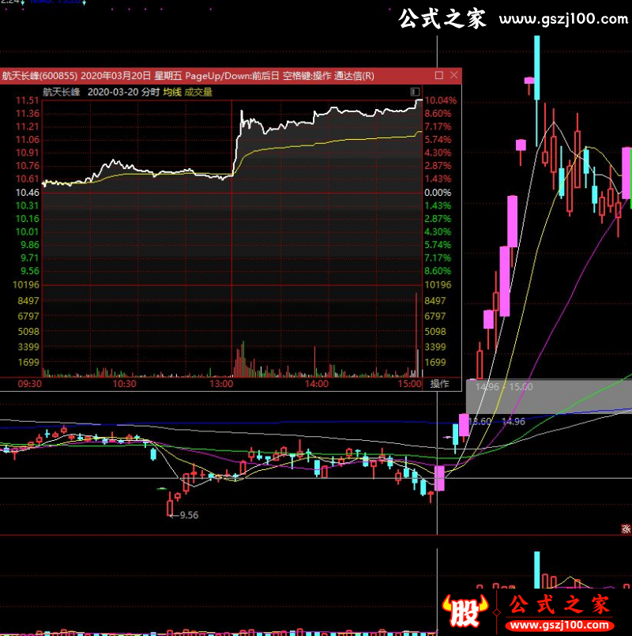Click the ←9.56 low price marker on K-line chart
Image resolution: width=632 pixels, height=636 pixels.
[184, 515]
